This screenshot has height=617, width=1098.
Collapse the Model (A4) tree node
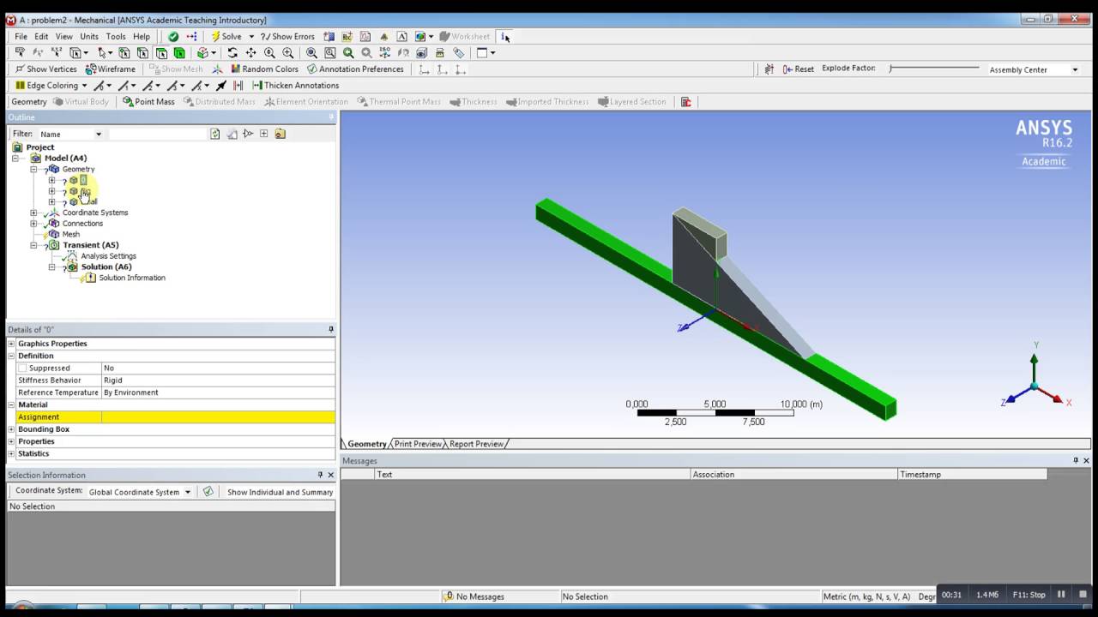pos(15,159)
